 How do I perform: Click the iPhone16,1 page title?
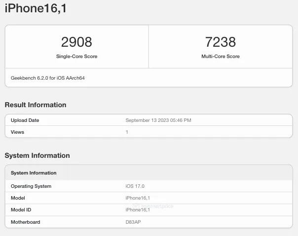pos(36,8)
